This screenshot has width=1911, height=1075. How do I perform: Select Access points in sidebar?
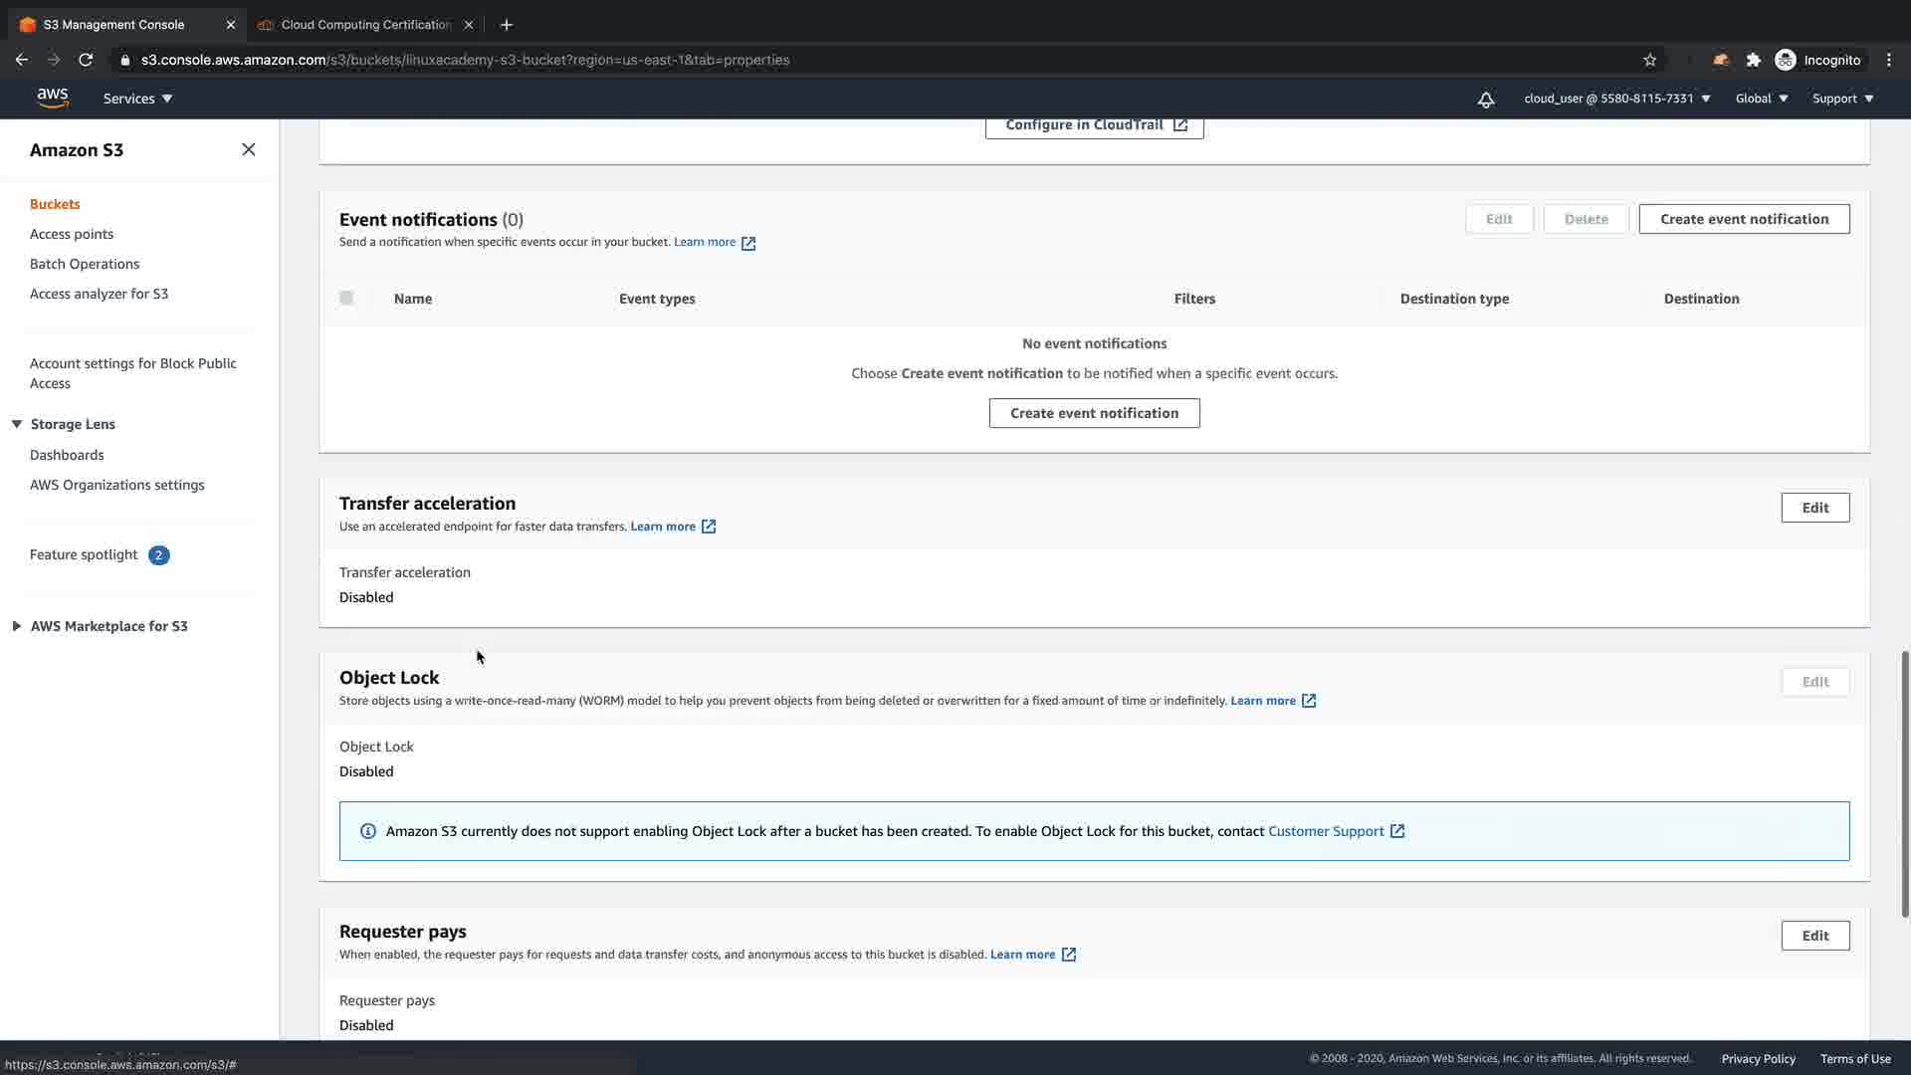pos(72,234)
